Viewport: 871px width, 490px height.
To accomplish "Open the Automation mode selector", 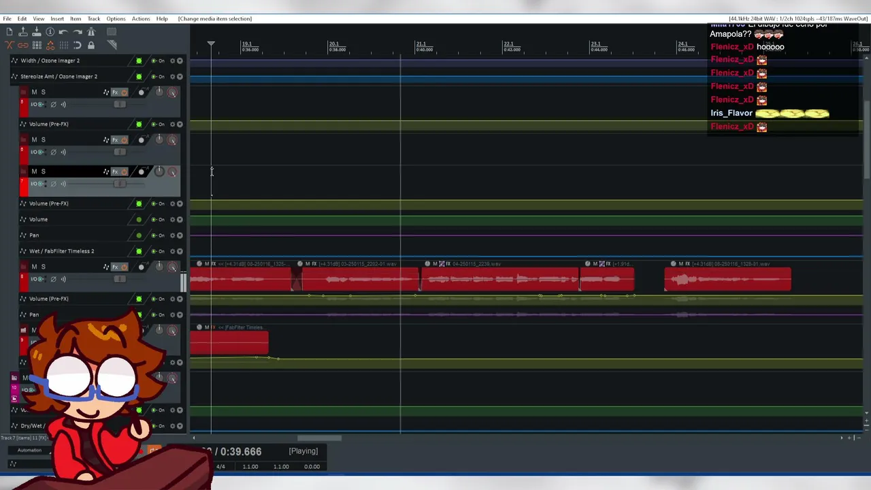I will point(29,451).
